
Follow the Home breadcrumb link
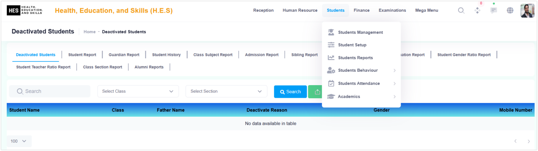pos(90,32)
